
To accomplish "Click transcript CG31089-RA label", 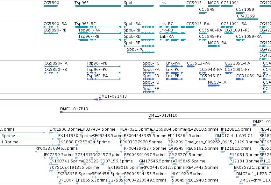I will click(x=249, y=37).
